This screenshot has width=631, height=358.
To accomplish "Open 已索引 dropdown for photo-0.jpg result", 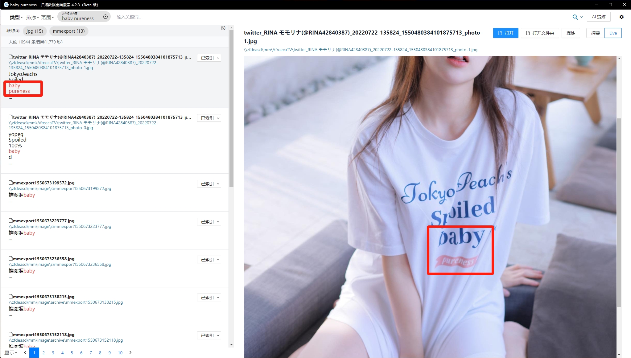I will point(209,118).
